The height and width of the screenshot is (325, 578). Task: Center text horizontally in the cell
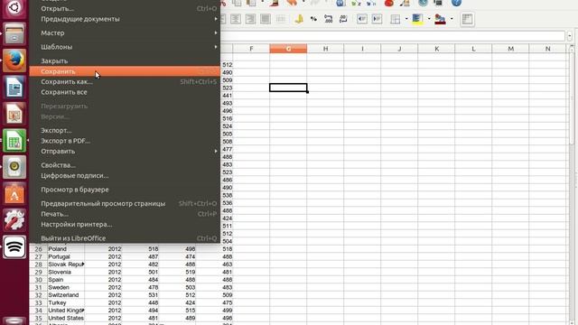coord(236,19)
